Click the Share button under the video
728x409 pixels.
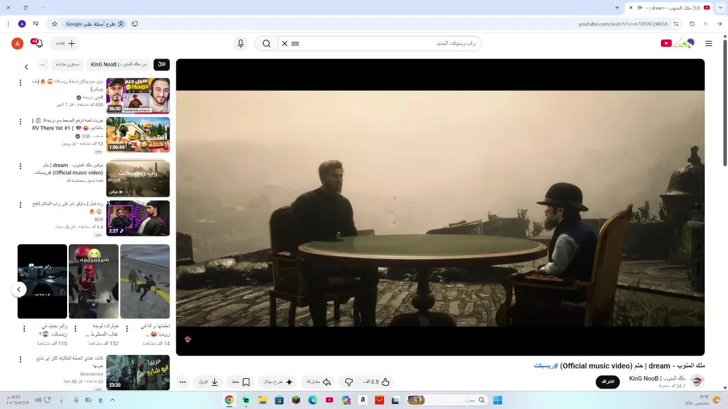point(318,382)
